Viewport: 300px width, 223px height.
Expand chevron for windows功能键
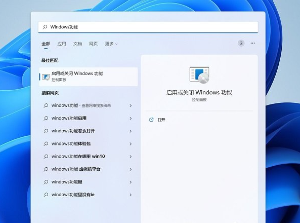131,182
